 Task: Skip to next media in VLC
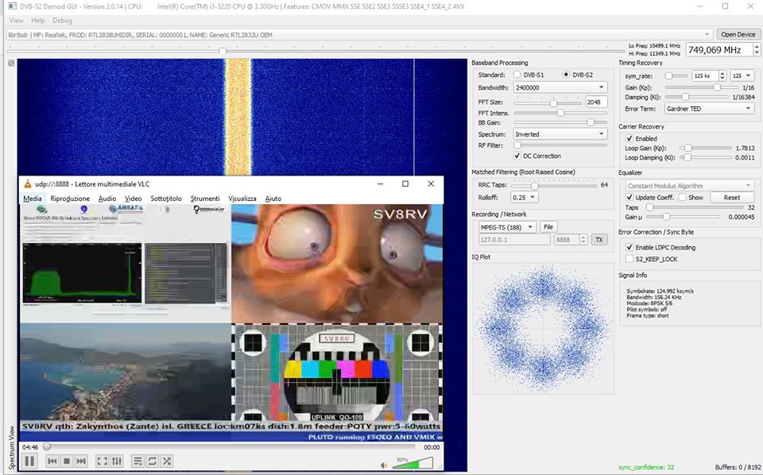click(x=81, y=461)
